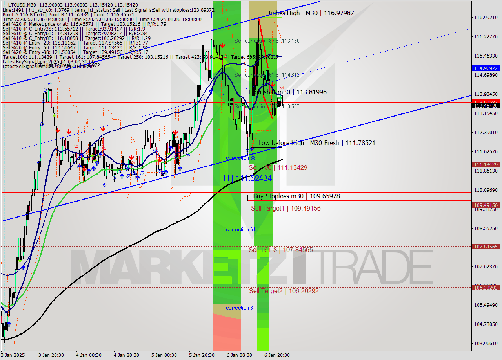Click the 115.46330 price axis value
502x360 pixels.
[x=486, y=56]
